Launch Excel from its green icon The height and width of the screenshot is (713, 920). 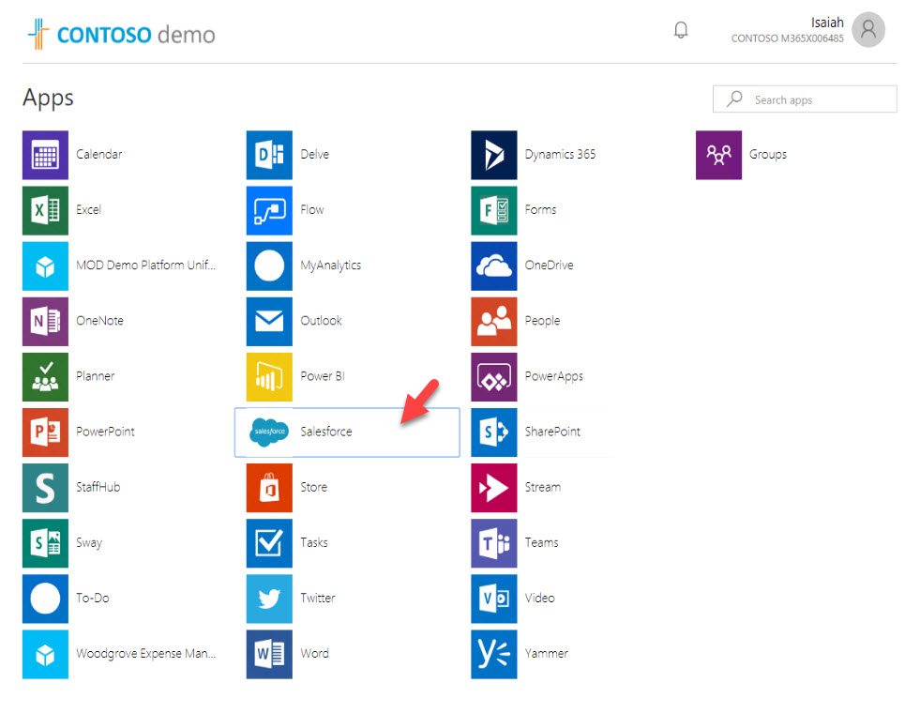tap(45, 210)
